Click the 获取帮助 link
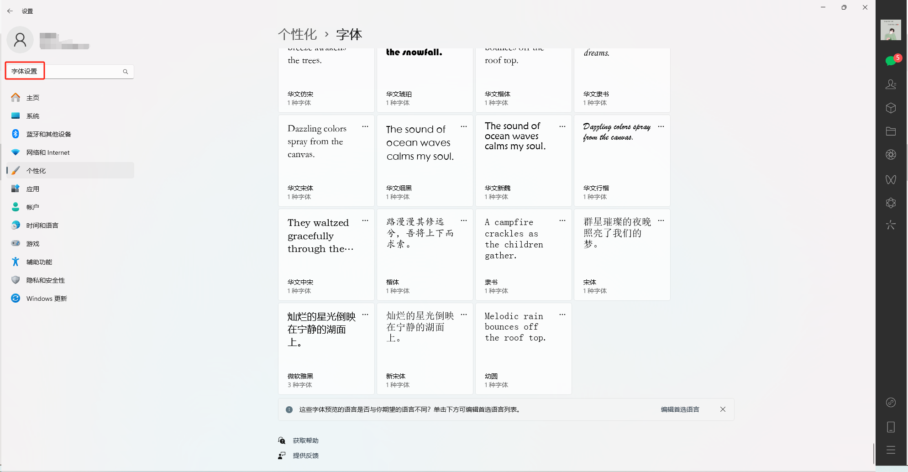This screenshot has width=908, height=472. [x=305, y=441]
